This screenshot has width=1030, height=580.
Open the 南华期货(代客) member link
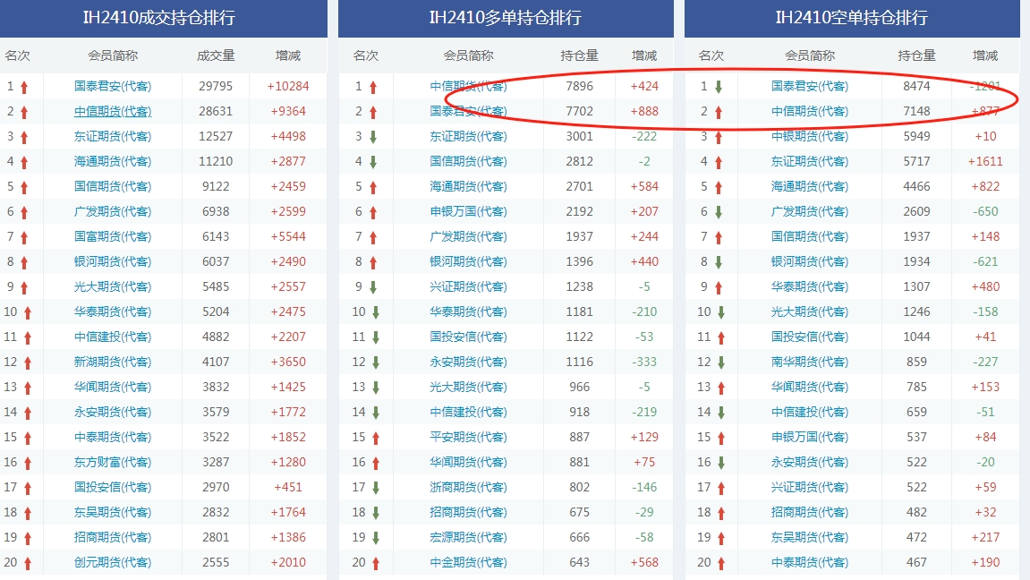[x=809, y=362]
